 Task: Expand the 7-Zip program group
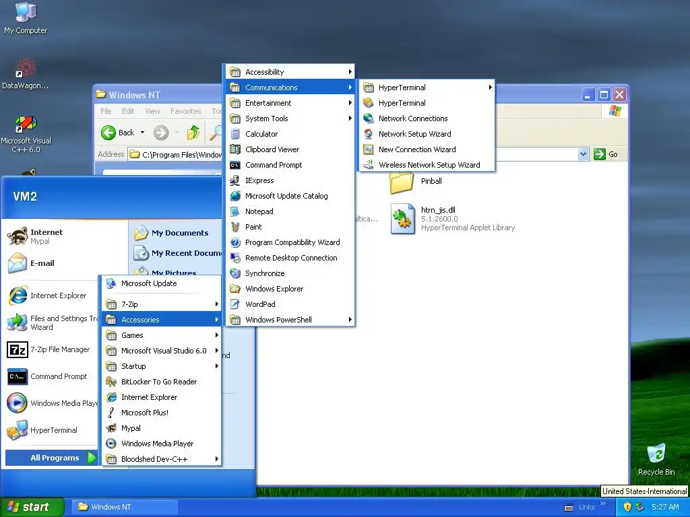(161, 304)
